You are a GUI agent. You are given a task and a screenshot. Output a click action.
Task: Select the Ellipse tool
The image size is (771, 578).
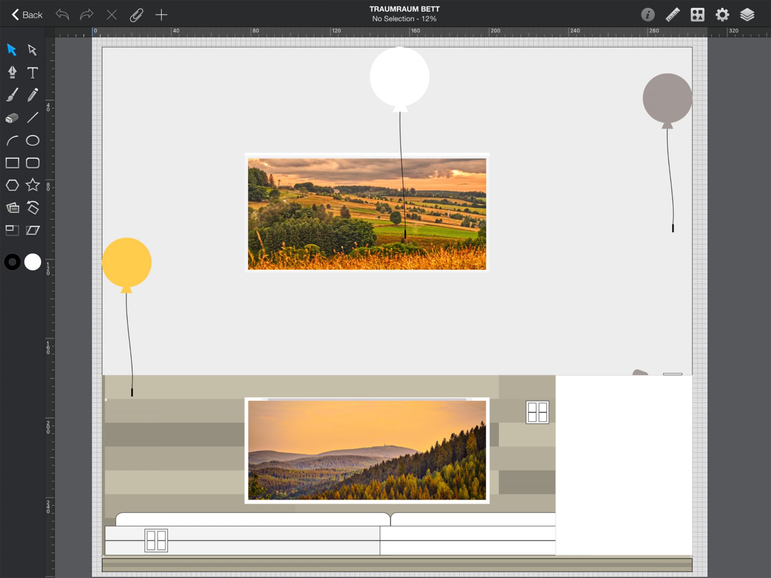pos(32,140)
